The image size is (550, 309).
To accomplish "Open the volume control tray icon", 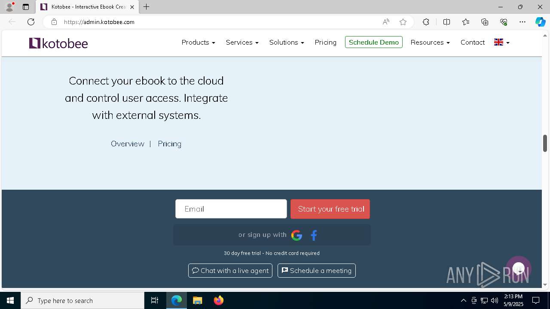I will point(494,300).
